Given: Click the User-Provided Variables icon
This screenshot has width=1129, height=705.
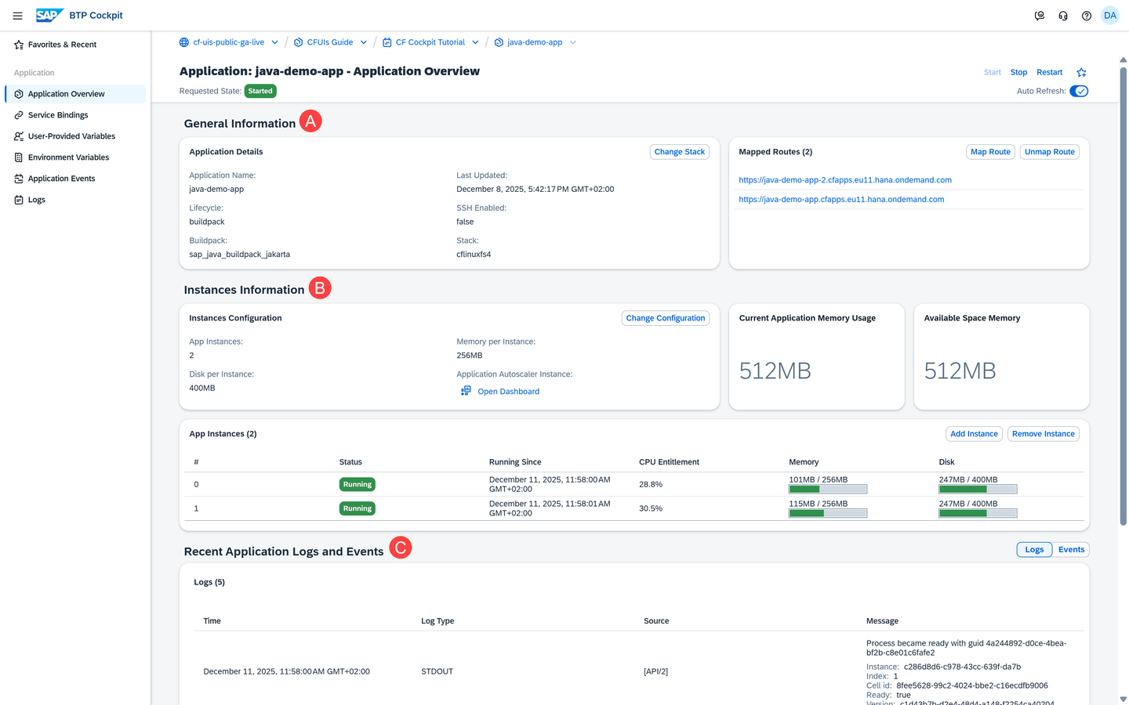Looking at the screenshot, I should 19,136.
